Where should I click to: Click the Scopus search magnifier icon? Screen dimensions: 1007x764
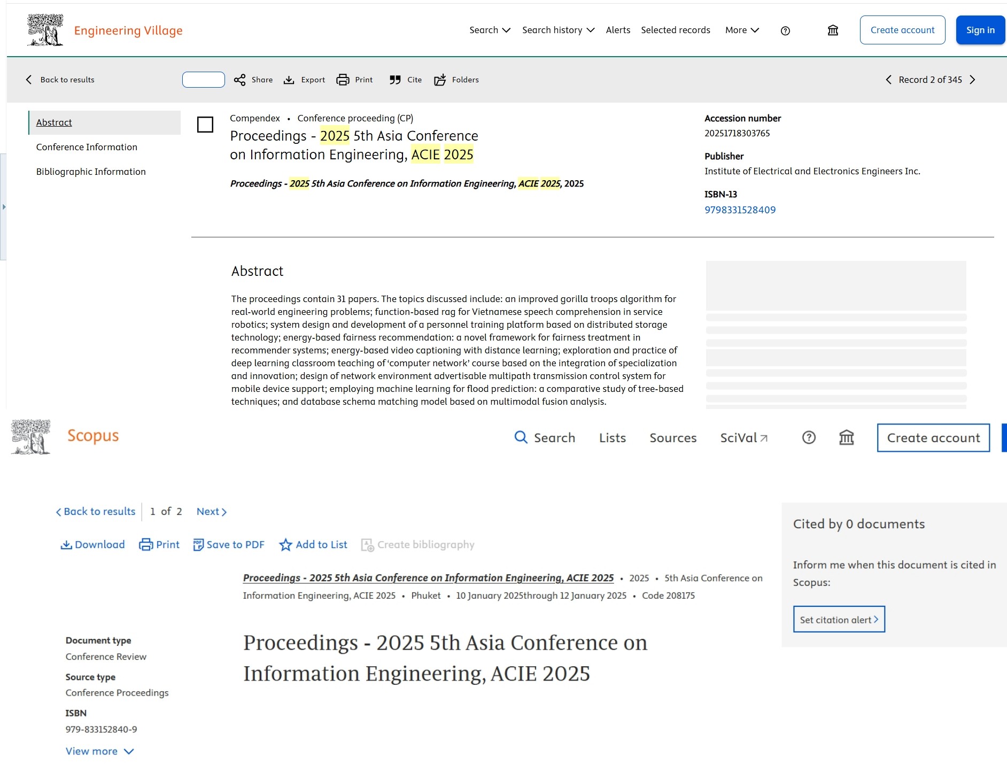coord(521,437)
